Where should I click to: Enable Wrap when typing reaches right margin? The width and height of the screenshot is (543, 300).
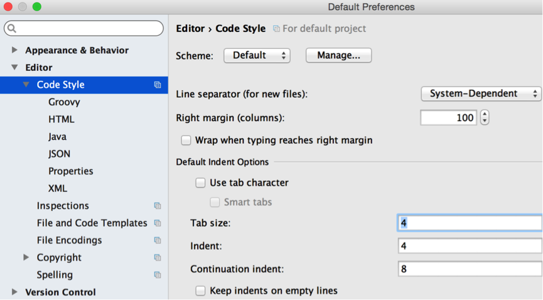pyautogui.click(x=186, y=141)
